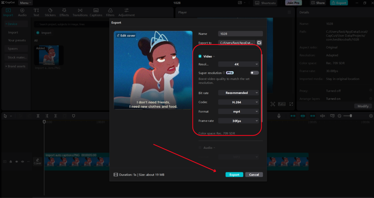
Task: Click the microphone record icon above timeline
Action: tap(279, 116)
